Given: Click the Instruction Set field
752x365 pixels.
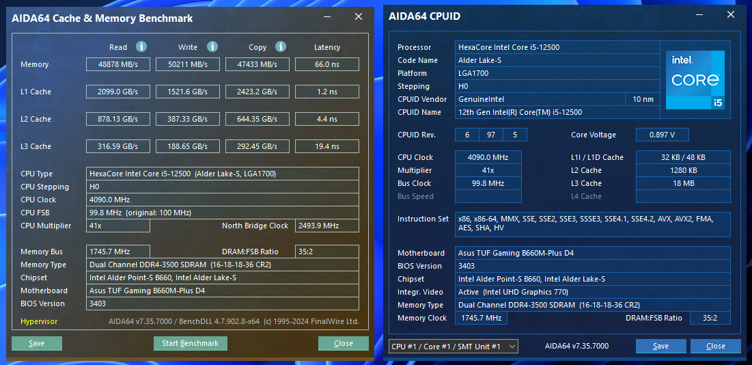Looking at the screenshot, I should pos(593,224).
